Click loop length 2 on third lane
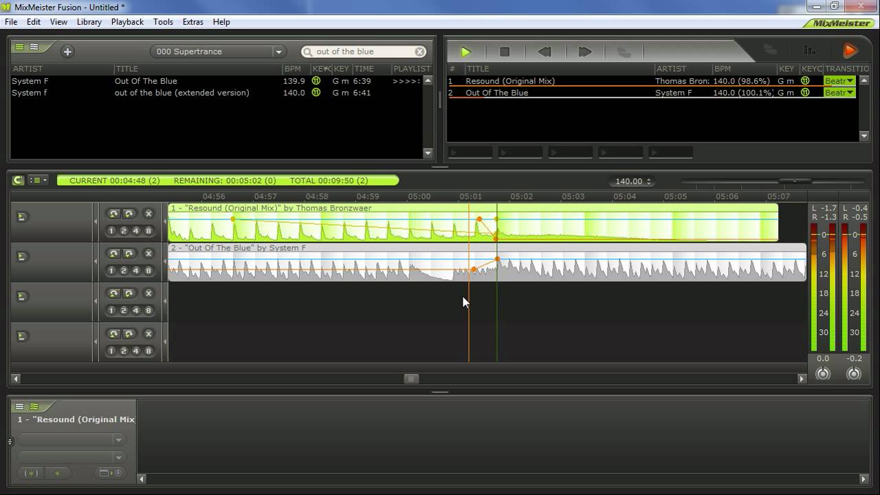The image size is (880, 495). pos(124,311)
